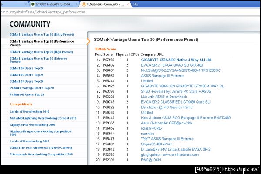
Task: Open BenchBros @ MD Session Part 3 result
Action: coord(167,107)
